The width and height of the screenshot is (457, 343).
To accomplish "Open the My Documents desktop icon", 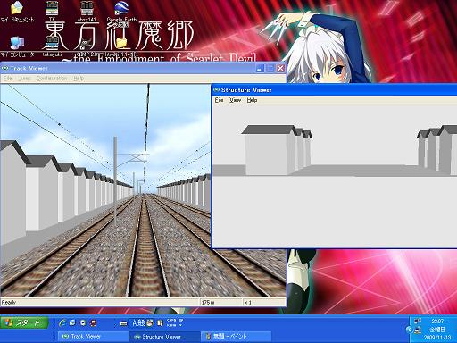I will [17, 12].
